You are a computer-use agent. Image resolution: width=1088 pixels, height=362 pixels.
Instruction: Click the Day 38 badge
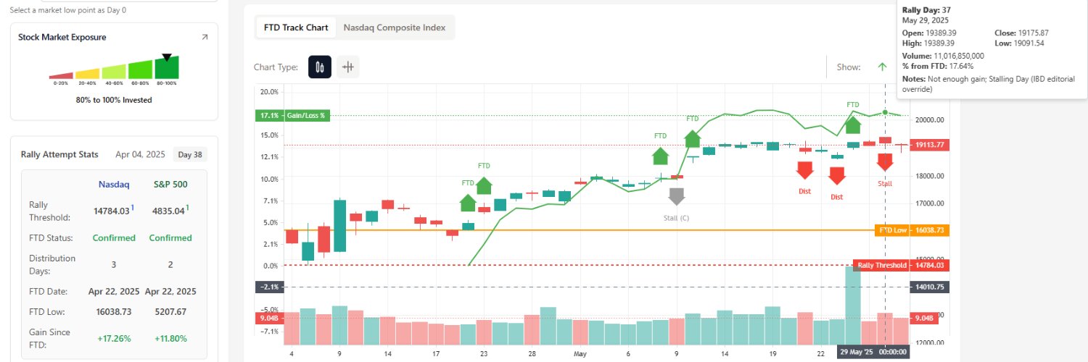[190, 154]
